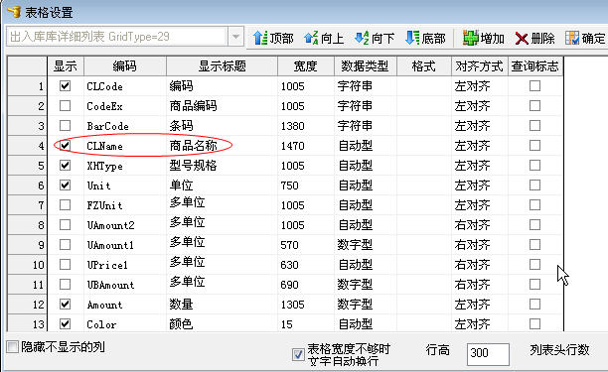Image resolution: width=608 pixels, height=372 pixels.
Task: Uncheck the 显示 checkbox for Unit row
Action: [x=66, y=186]
